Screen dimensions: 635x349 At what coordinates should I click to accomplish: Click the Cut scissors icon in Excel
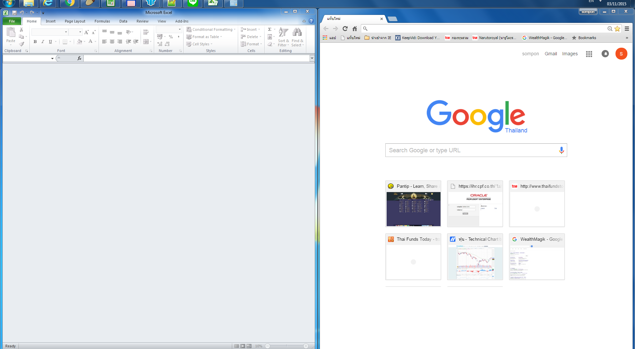(21, 29)
